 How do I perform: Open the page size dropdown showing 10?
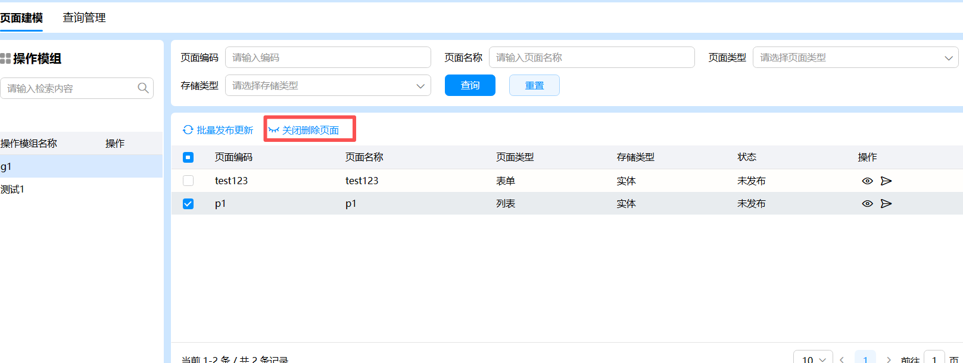tap(813, 359)
